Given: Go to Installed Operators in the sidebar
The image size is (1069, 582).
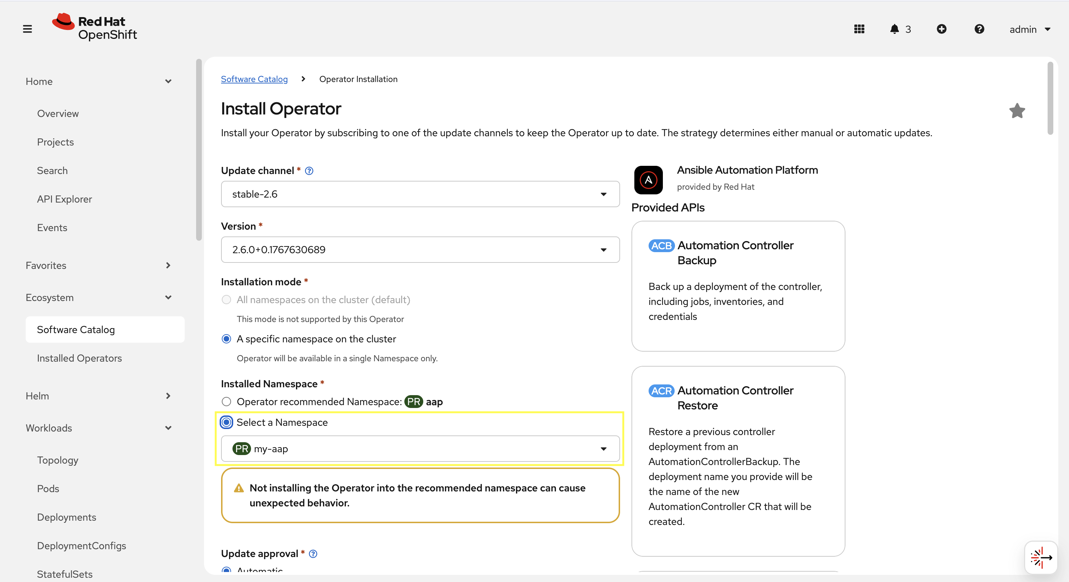Looking at the screenshot, I should point(79,358).
